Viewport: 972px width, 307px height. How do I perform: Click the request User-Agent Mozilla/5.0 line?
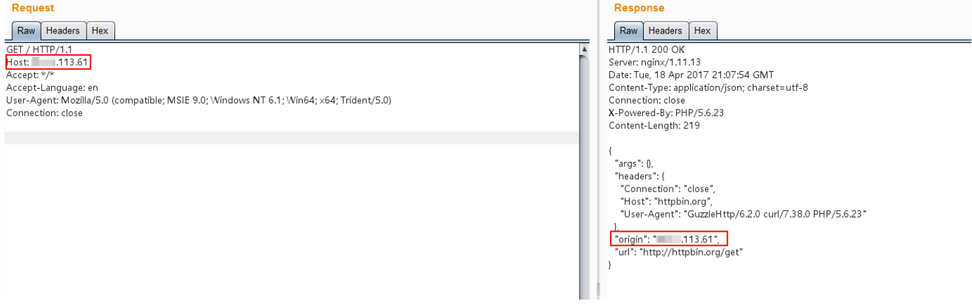tap(198, 100)
